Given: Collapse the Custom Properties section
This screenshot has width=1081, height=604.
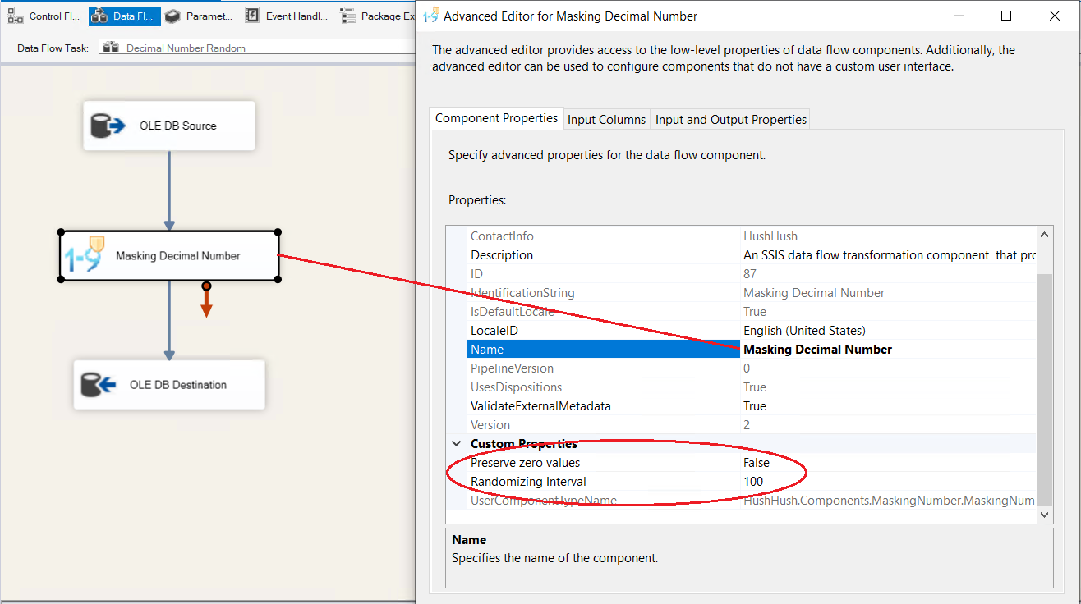Looking at the screenshot, I should 457,444.
